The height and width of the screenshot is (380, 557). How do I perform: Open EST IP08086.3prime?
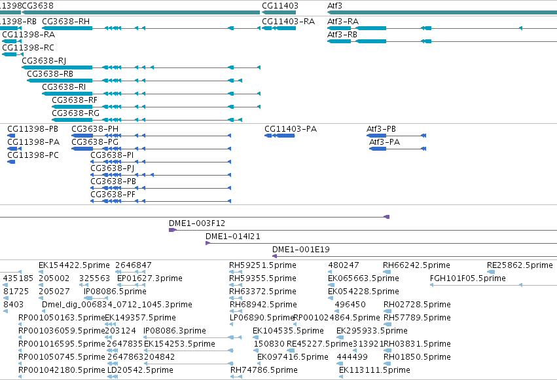click(174, 331)
